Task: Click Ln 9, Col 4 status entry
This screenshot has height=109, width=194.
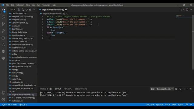Action: tap(150, 105)
